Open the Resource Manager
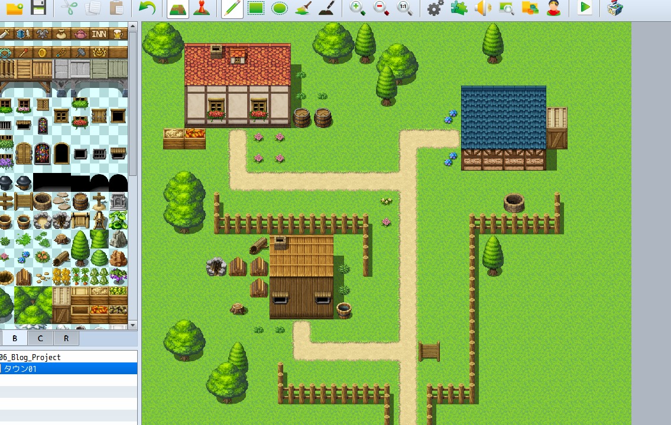The image size is (671, 425). point(530,8)
